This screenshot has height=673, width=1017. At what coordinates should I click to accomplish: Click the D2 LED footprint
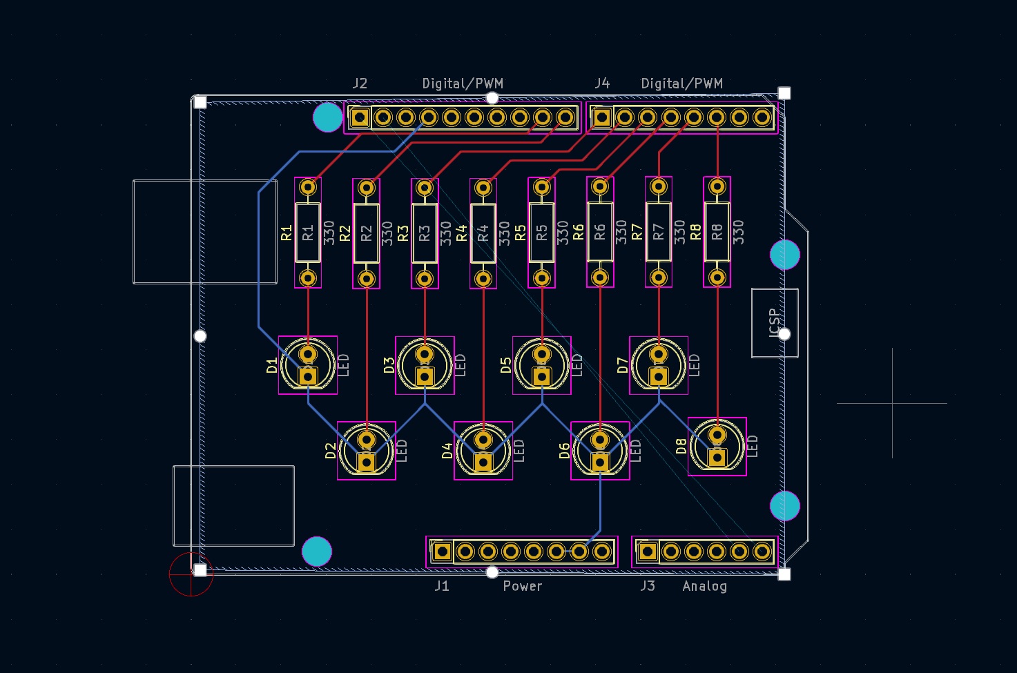pos(367,451)
